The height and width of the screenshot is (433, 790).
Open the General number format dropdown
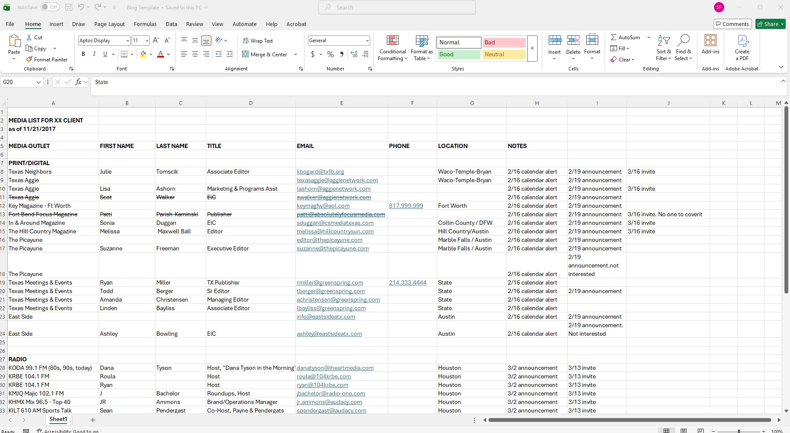tap(367, 41)
